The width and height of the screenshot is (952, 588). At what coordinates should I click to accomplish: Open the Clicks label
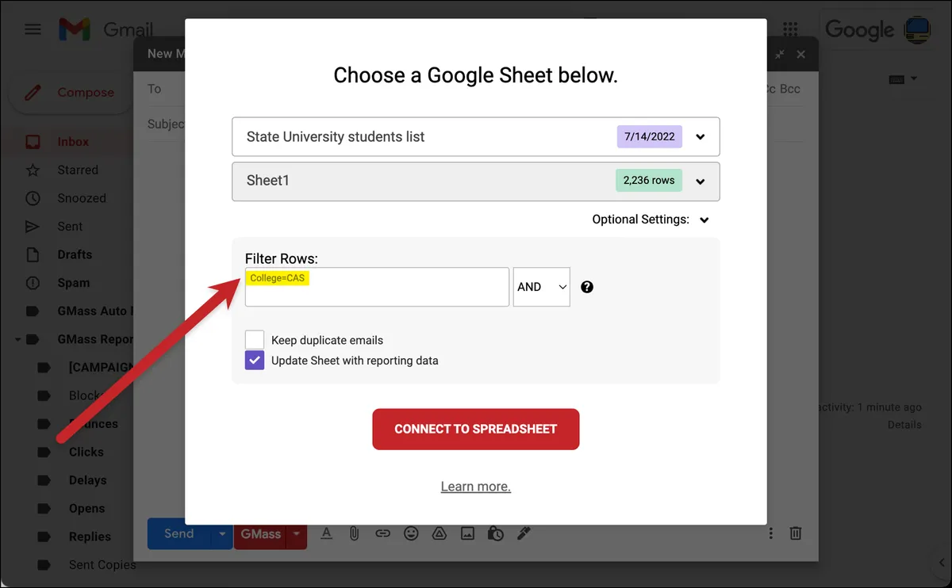click(86, 452)
